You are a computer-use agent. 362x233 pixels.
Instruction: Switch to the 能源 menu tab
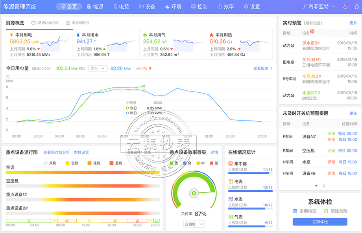(x=94, y=7)
